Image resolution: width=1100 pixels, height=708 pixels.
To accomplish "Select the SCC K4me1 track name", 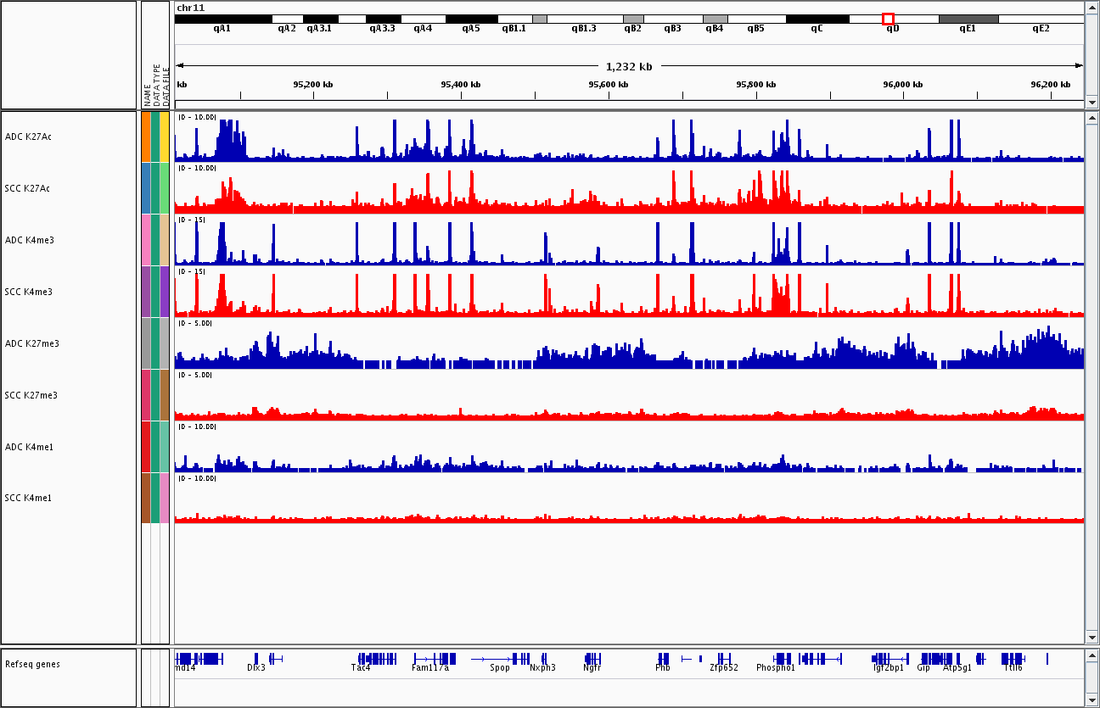I will (28, 498).
